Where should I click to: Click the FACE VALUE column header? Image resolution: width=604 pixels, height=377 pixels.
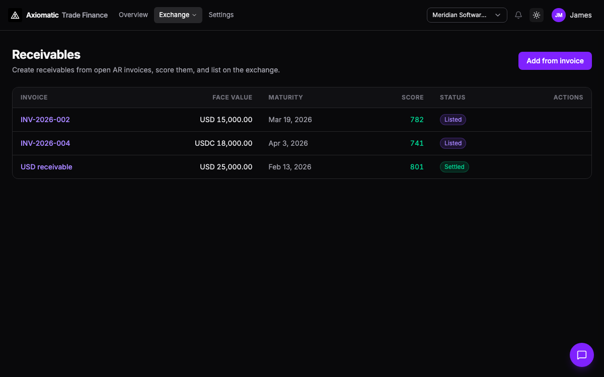(x=233, y=98)
